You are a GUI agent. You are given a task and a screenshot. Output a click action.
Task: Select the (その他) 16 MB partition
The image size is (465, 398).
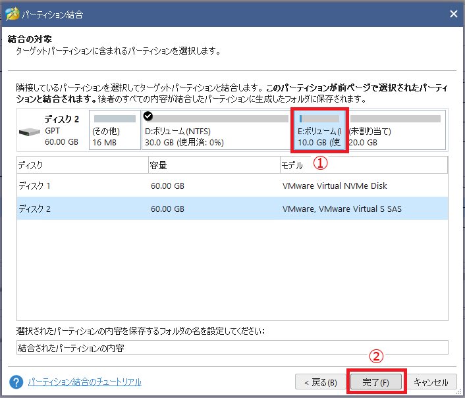pyautogui.click(x=115, y=130)
